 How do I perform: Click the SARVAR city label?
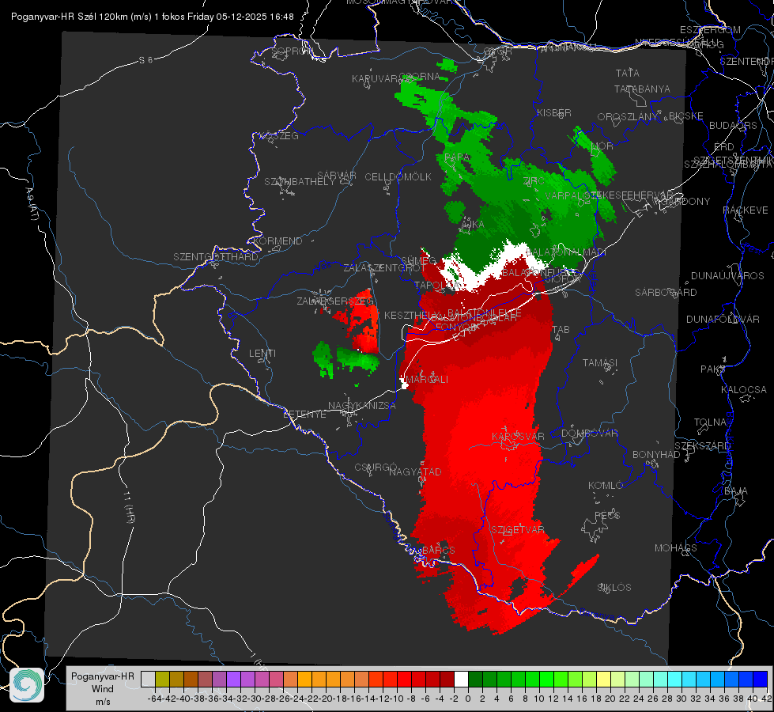(x=337, y=176)
